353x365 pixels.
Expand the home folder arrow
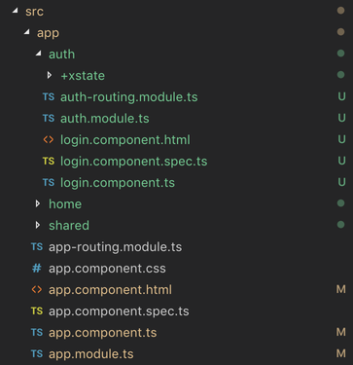38,203
